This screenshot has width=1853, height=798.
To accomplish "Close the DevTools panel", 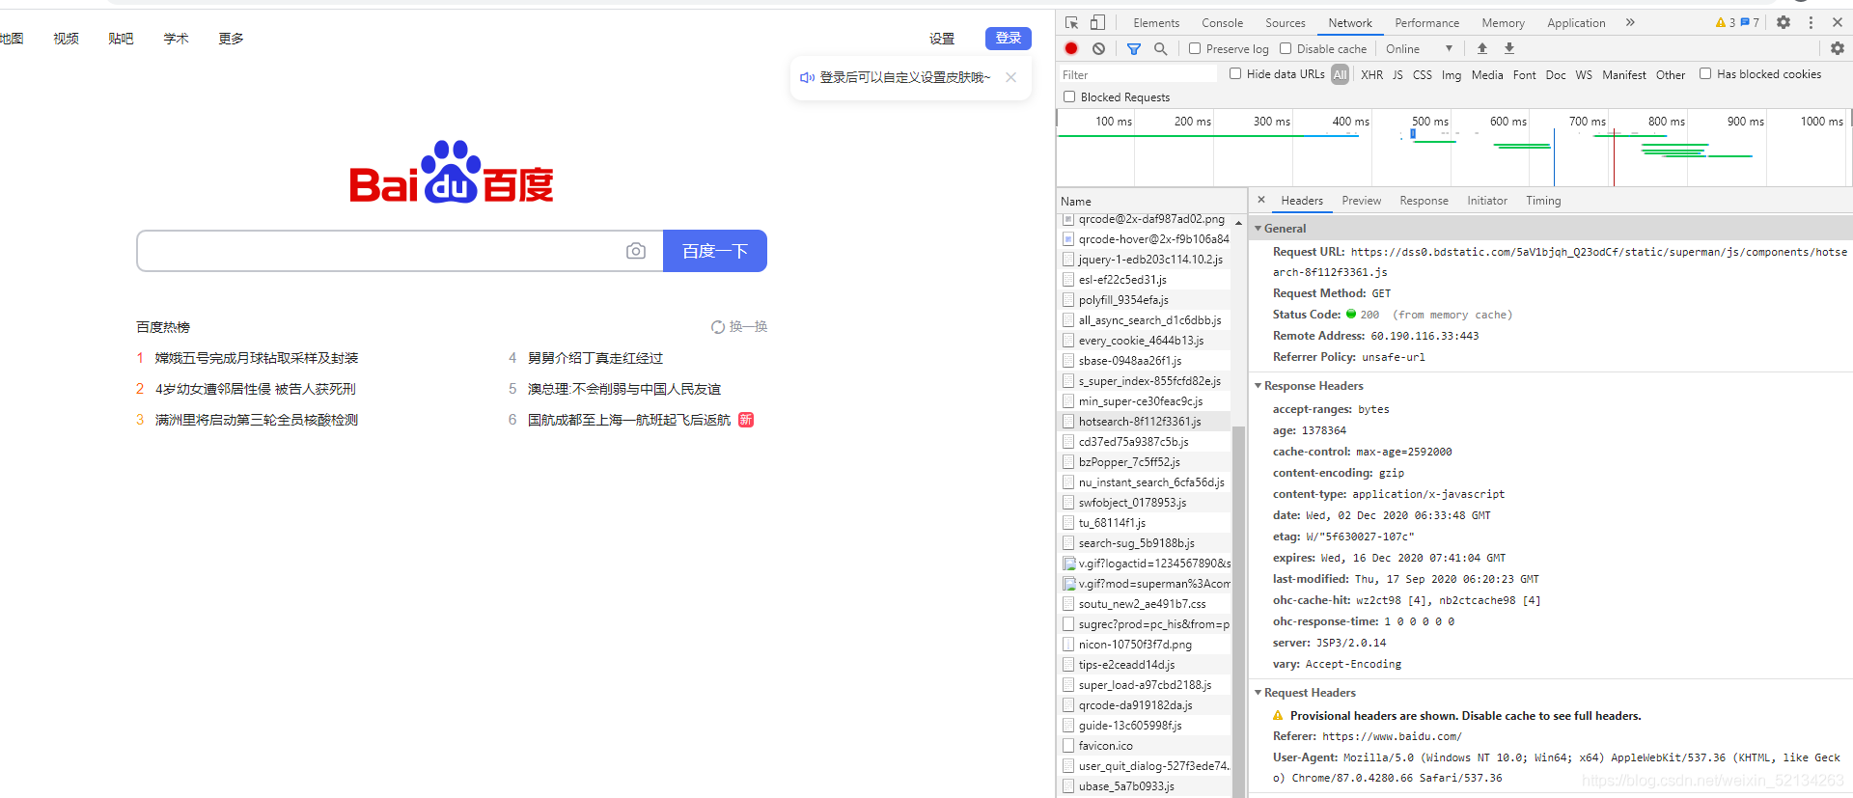I will pos(1837,22).
